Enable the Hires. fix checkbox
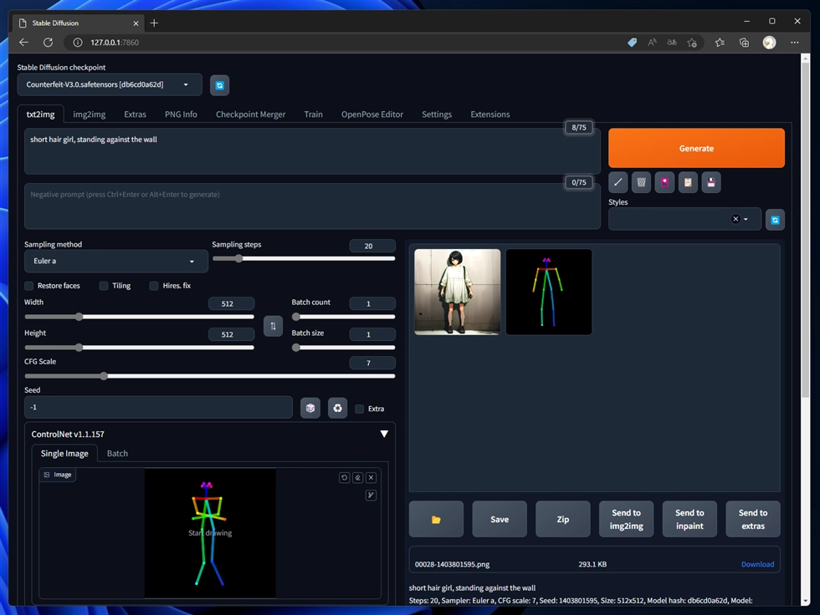The image size is (820, 615). click(x=154, y=286)
